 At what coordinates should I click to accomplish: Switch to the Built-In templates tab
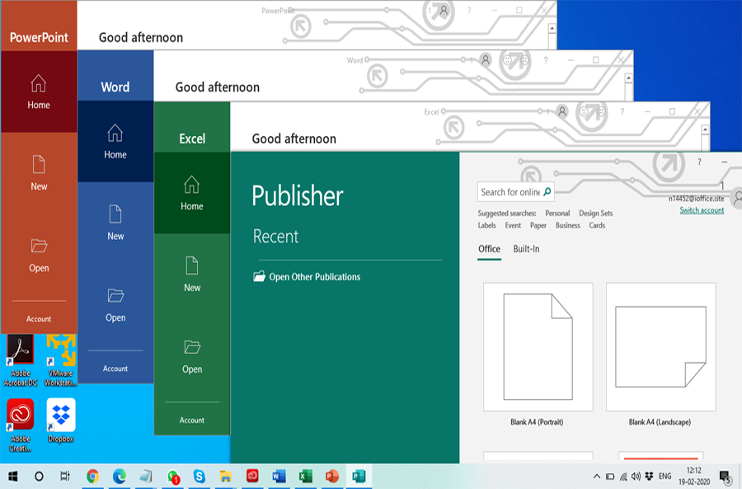[526, 249]
